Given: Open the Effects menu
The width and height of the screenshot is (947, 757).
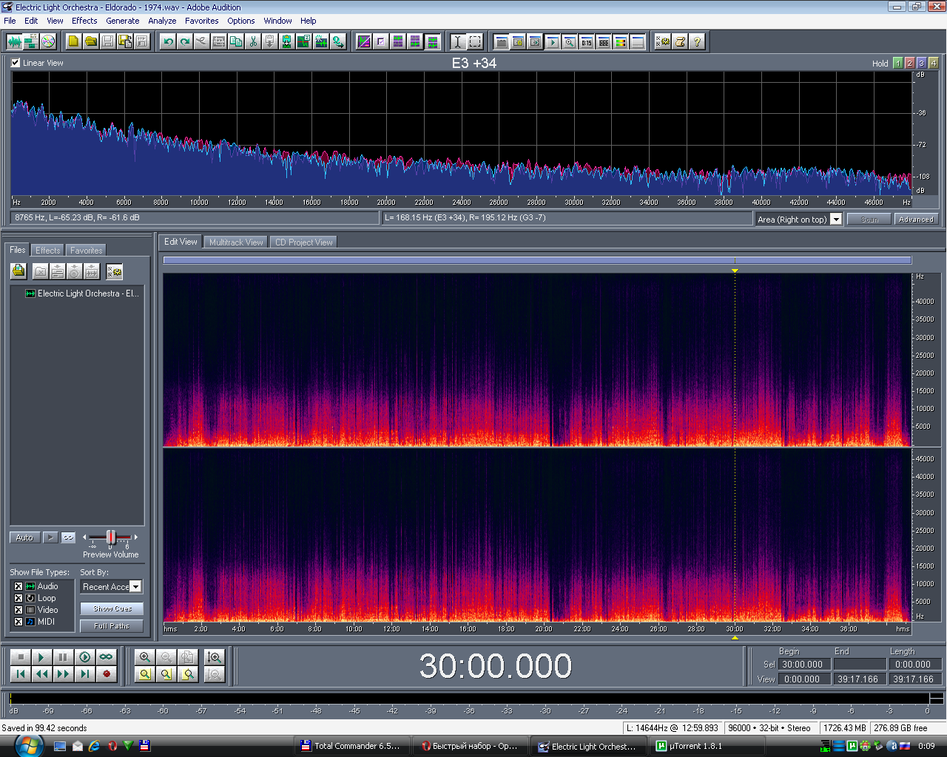Looking at the screenshot, I should tap(84, 21).
